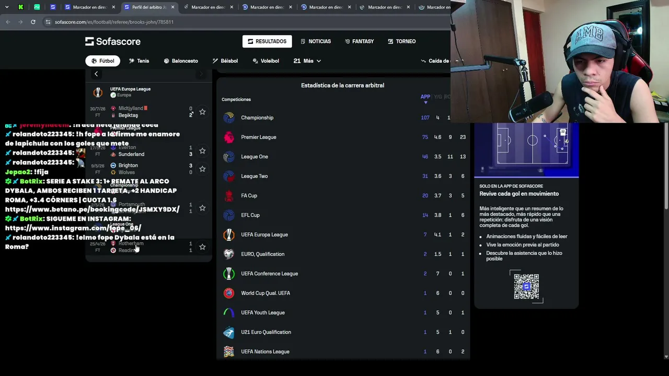The width and height of the screenshot is (669, 376).
Task: Open the Championship competition icon
Action: tap(229, 118)
